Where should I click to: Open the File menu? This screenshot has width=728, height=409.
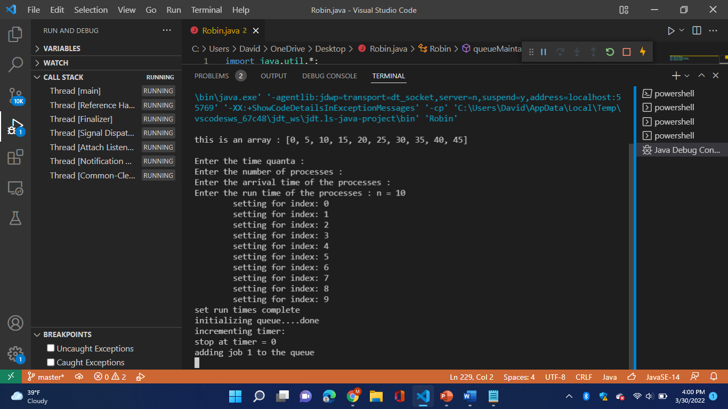coord(34,10)
